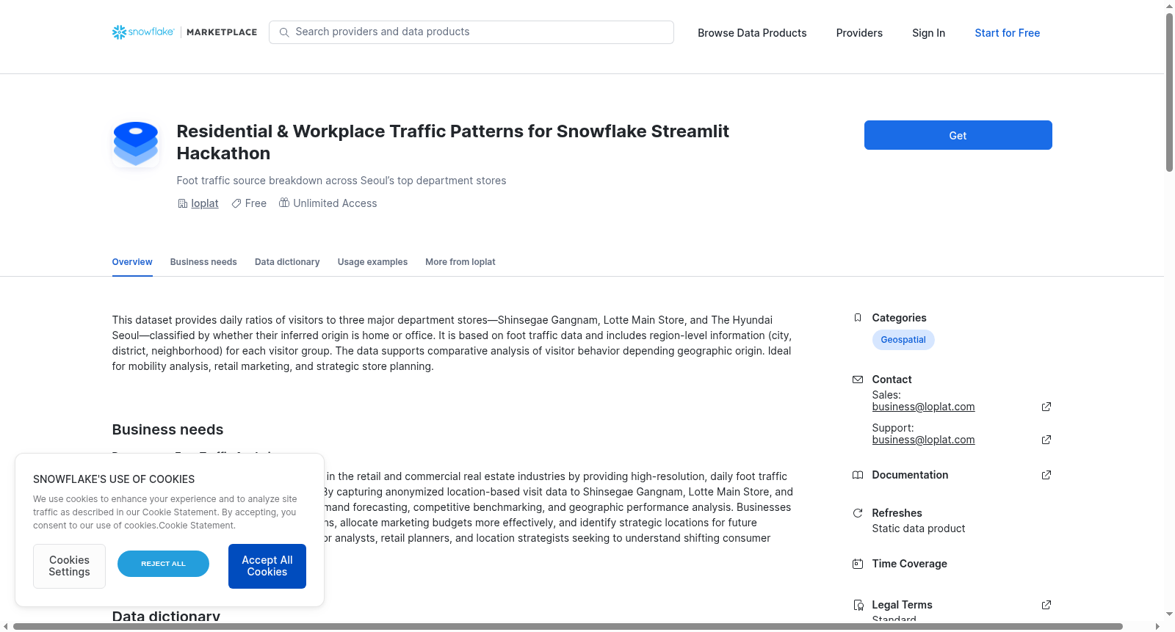Click the Legal Terms label link
Viewport: 1175px width, 632px height.
tap(902, 605)
